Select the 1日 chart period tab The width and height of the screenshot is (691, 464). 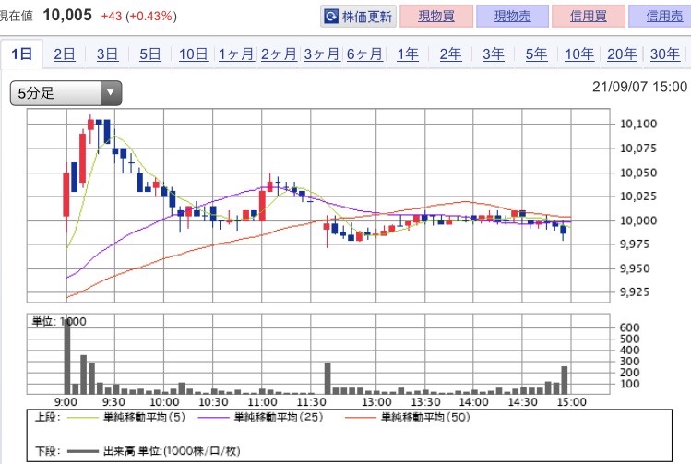21,54
